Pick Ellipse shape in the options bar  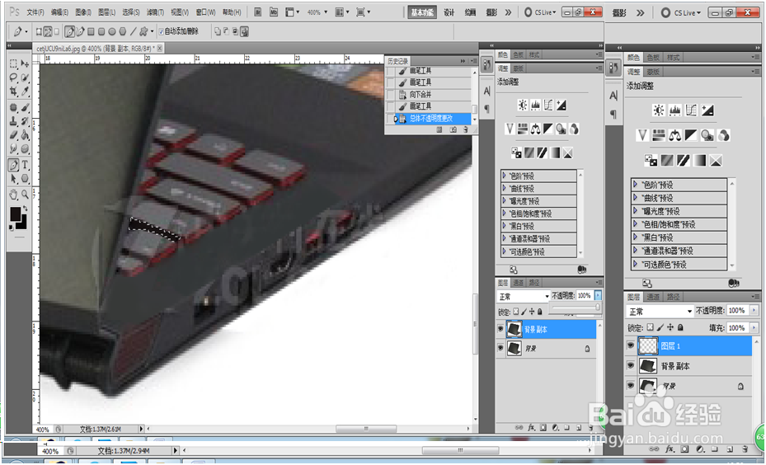[x=112, y=32]
